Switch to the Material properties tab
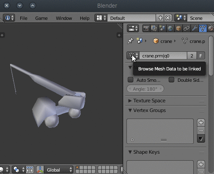The width and height of the screenshot is (214, 174). click(210, 28)
